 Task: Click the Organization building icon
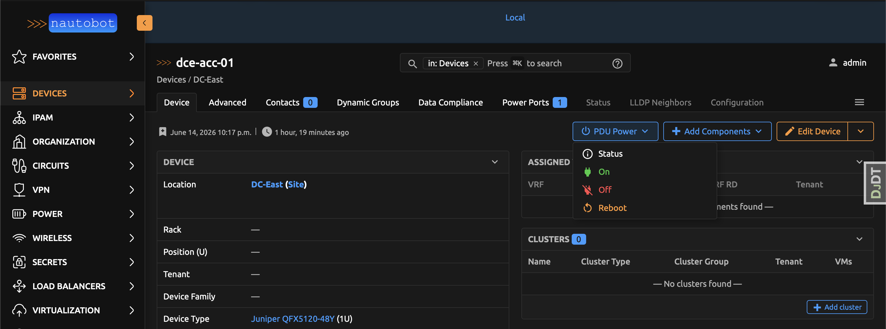pyautogui.click(x=19, y=142)
